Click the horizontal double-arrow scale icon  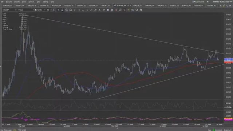coord(83,10)
